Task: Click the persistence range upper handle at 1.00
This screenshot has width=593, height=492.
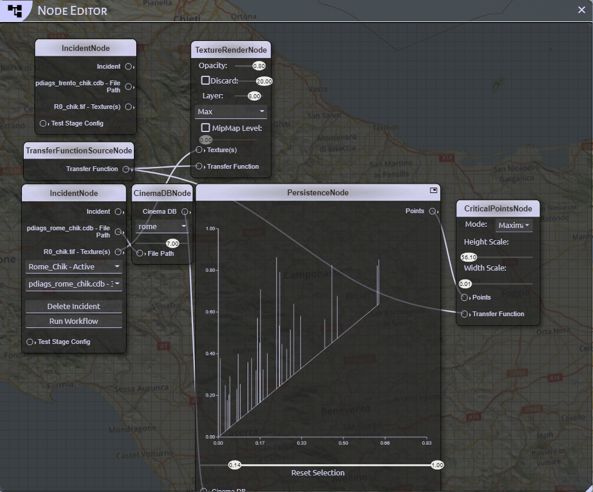Action: coord(437,465)
